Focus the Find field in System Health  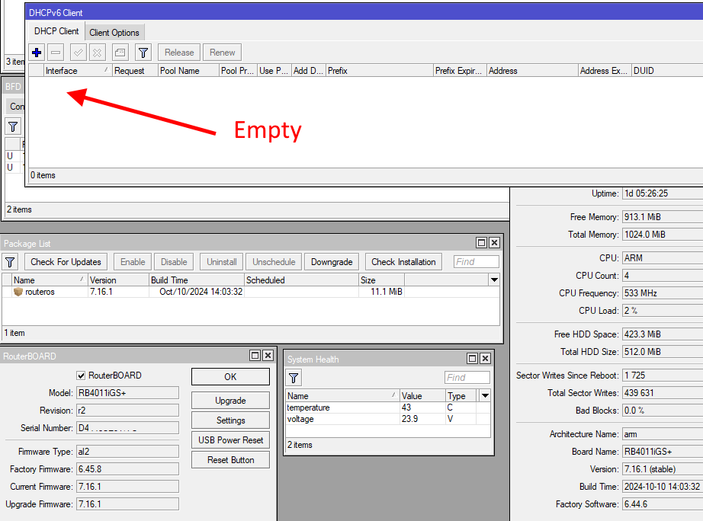coord(467,378)
